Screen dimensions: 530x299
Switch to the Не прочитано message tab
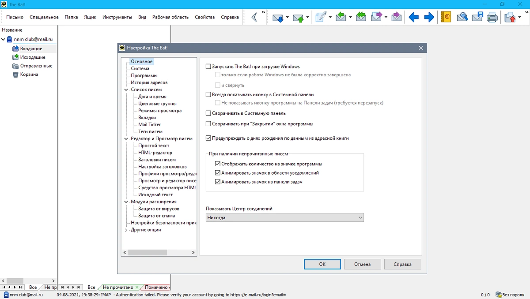117,288
